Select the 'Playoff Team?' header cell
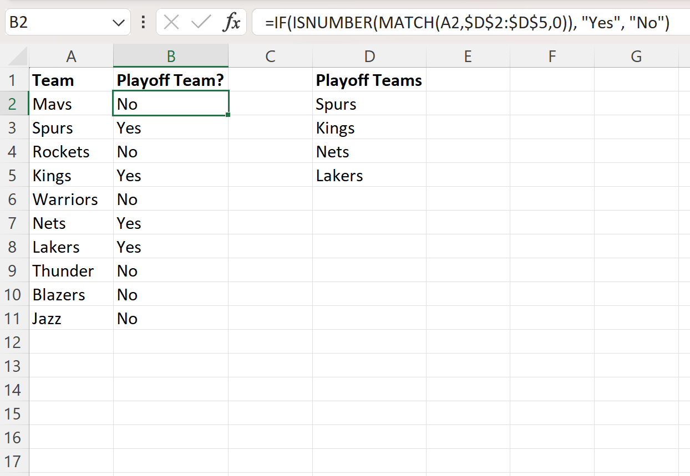 point(170,80)
